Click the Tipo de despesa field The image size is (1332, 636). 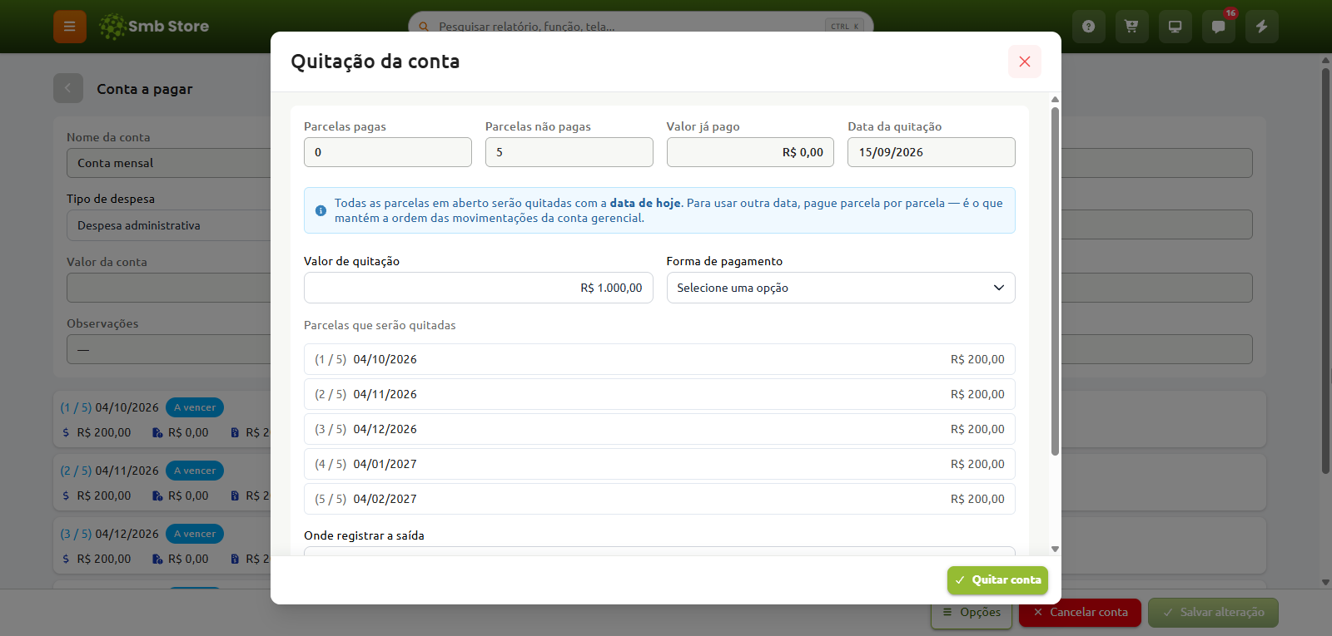[x=168, y=225]
